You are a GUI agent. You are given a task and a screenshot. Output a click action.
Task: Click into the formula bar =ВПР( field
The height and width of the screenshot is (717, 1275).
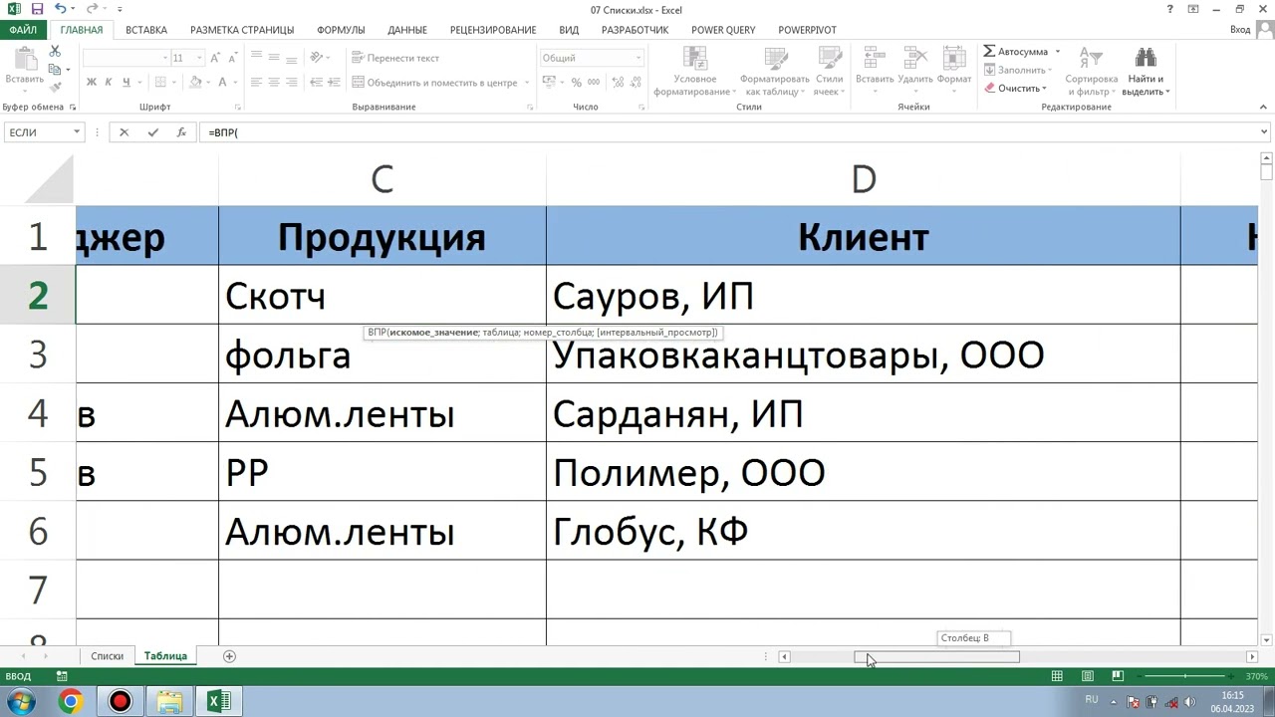729,132
